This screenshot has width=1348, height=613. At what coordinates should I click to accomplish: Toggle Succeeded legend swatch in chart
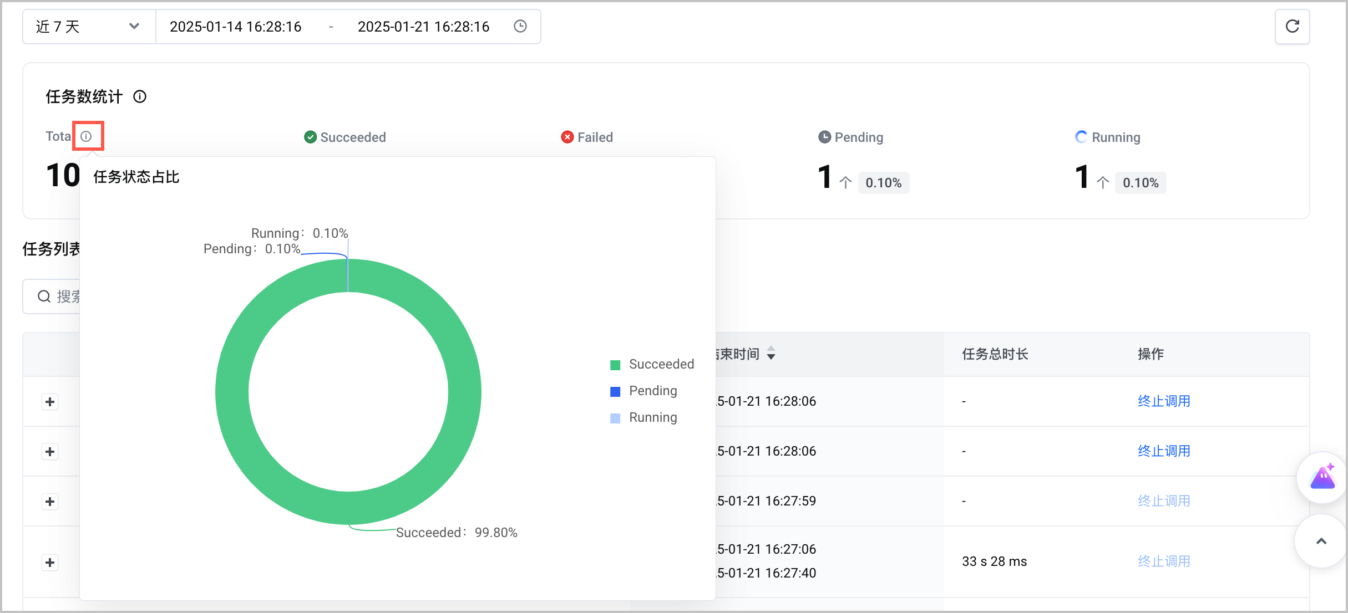tap(615, 365)
